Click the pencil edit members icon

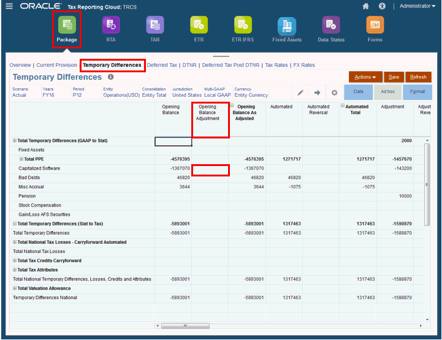[300, 93]
